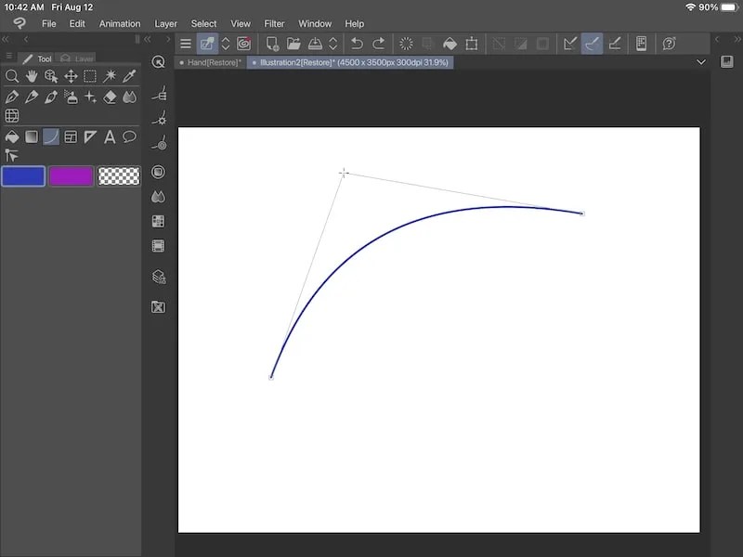Choose the Text tool
Image resolution: width=743 pixels, height=557 pixels.
[110, 136]
